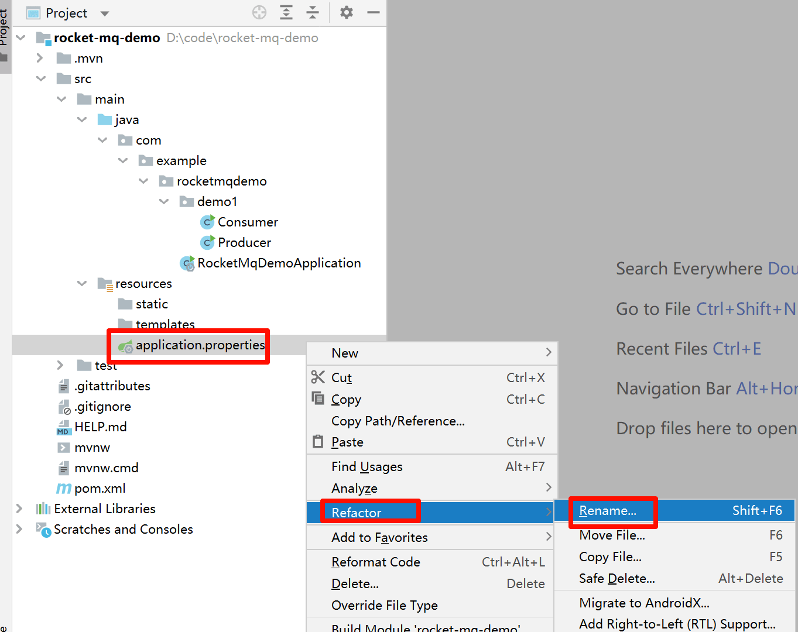This screenshot has height=632, width=798.
Task: Click the application.properties Spring leaf icon
Action: pyautogui.click(x=125, y=346)
